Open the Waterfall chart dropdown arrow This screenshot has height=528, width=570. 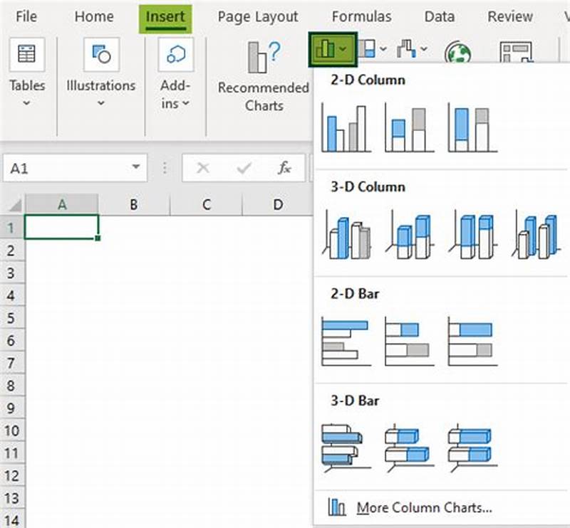425,48
